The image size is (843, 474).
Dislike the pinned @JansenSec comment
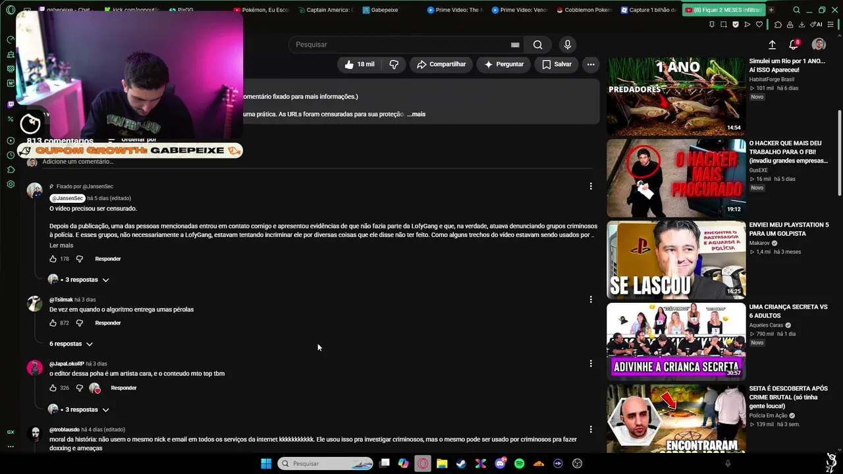tap(80, 259)
